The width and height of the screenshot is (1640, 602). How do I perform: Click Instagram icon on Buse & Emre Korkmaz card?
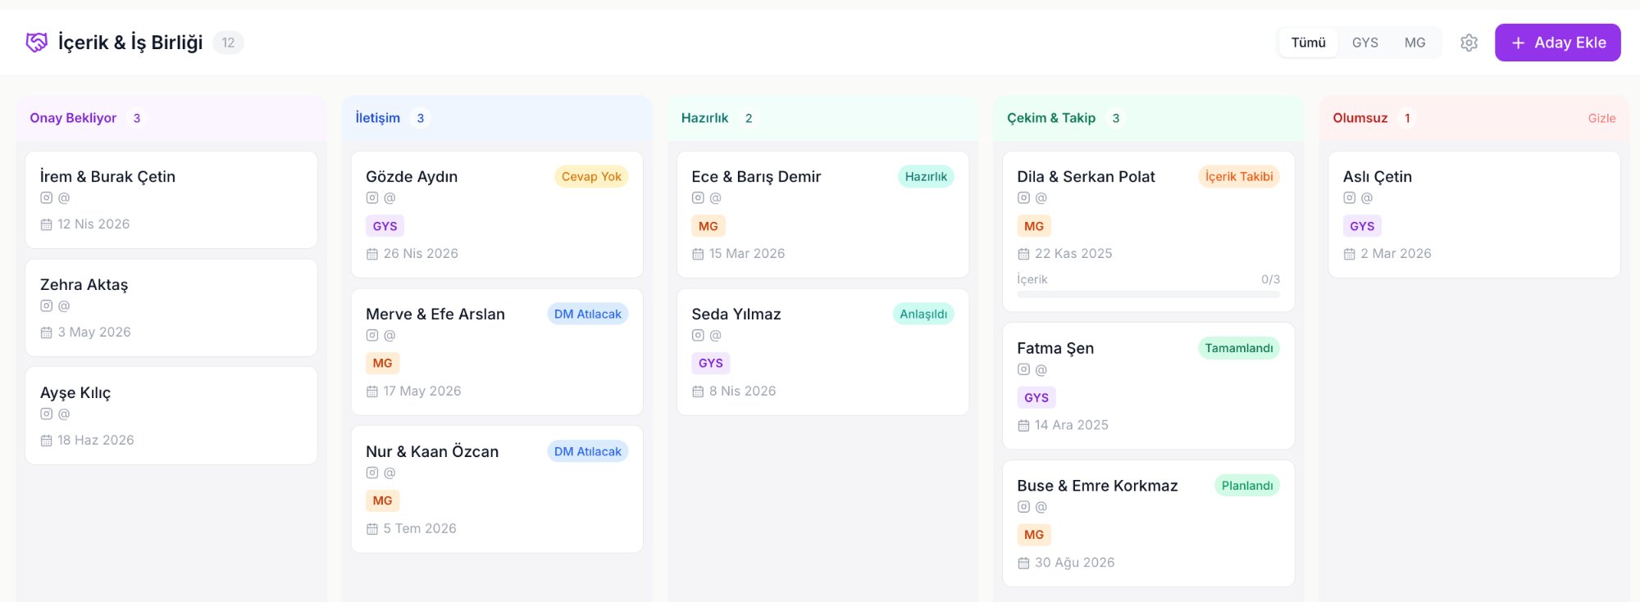pos(1023,508)
